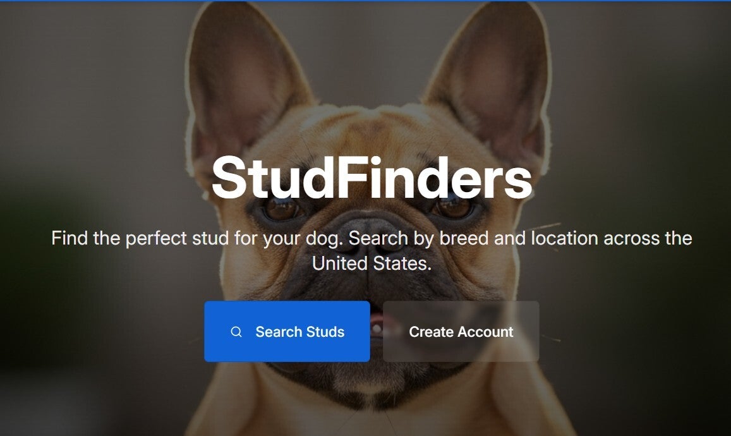Click the word 'breed' in the tagline
This screenshot has width=731, height=436.
[x=464, y=238]
